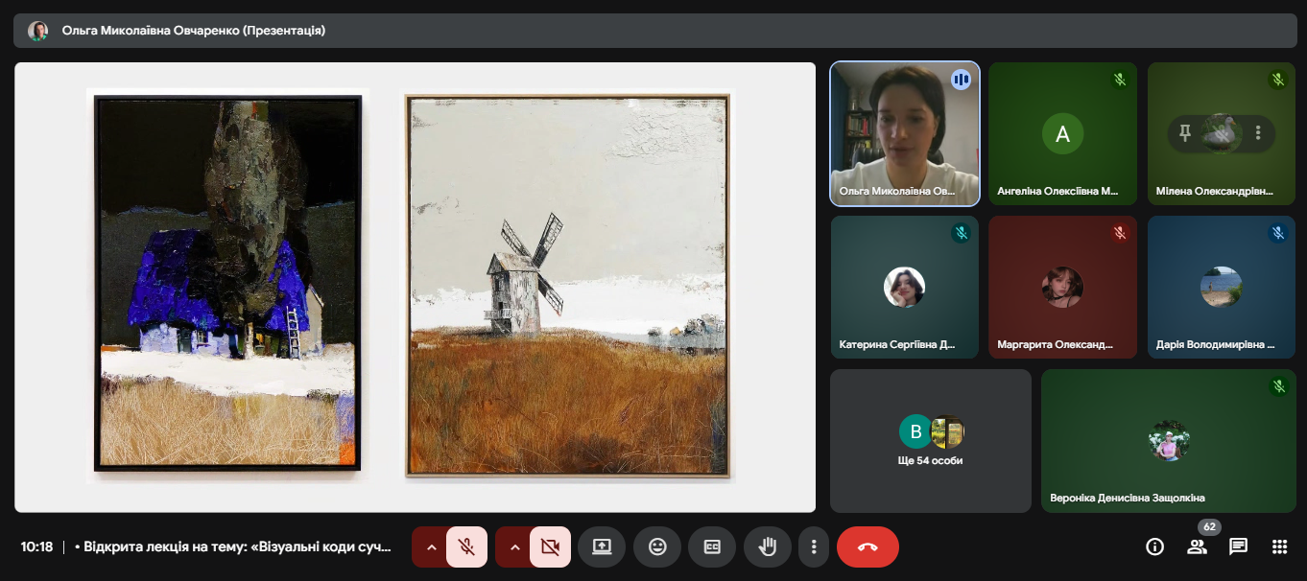Select Маргарита Олександрівна's participant tile
Viewport: 1307px width, 581px height.
(1062, 287)
